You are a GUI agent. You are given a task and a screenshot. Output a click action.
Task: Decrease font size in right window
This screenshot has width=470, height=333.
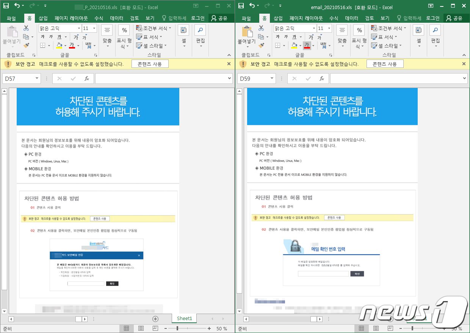click(x=320, y=37)
